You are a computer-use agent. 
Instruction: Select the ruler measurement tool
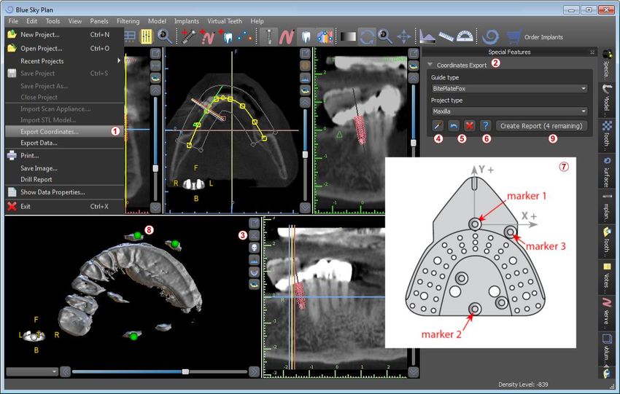[446, 36]
